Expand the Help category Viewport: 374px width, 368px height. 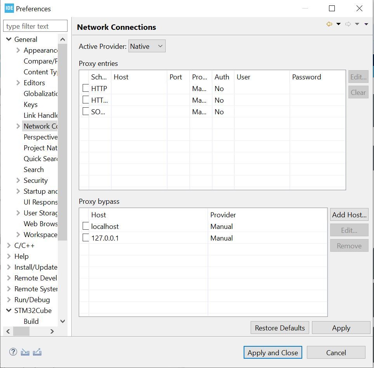tap(9, 256)
